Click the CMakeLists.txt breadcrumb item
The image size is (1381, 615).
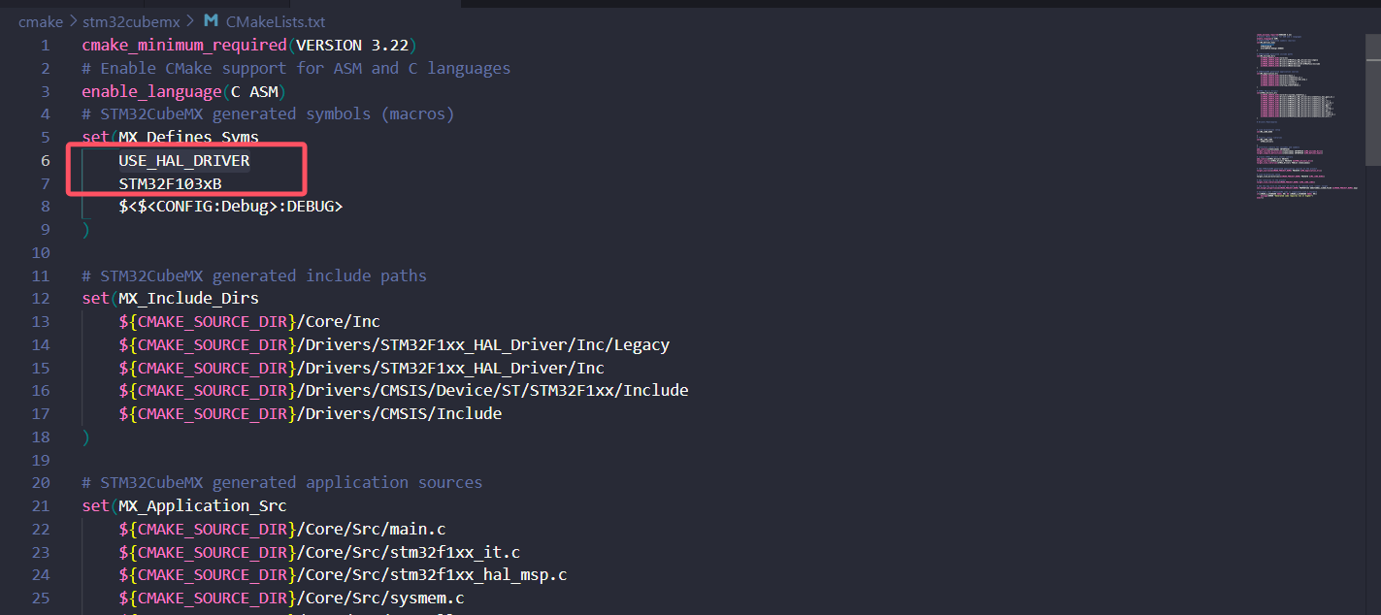(x=275, y=20)
